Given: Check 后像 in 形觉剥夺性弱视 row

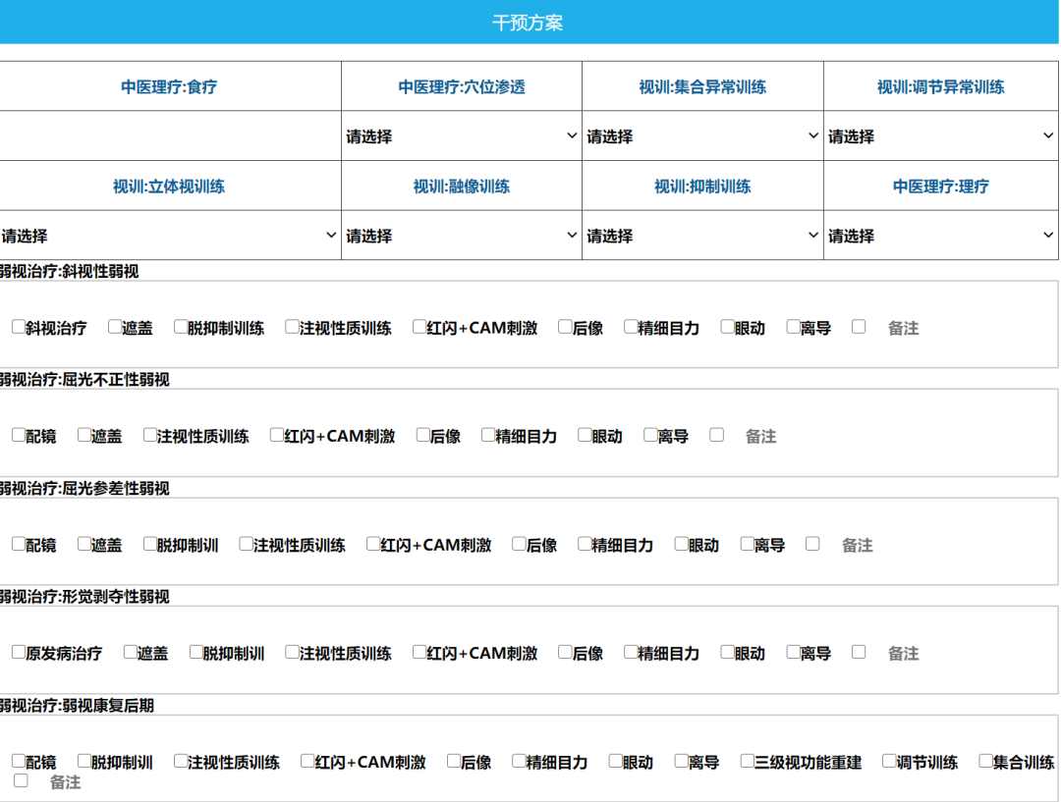Looking at the screenshot, I should pos(565,652).
